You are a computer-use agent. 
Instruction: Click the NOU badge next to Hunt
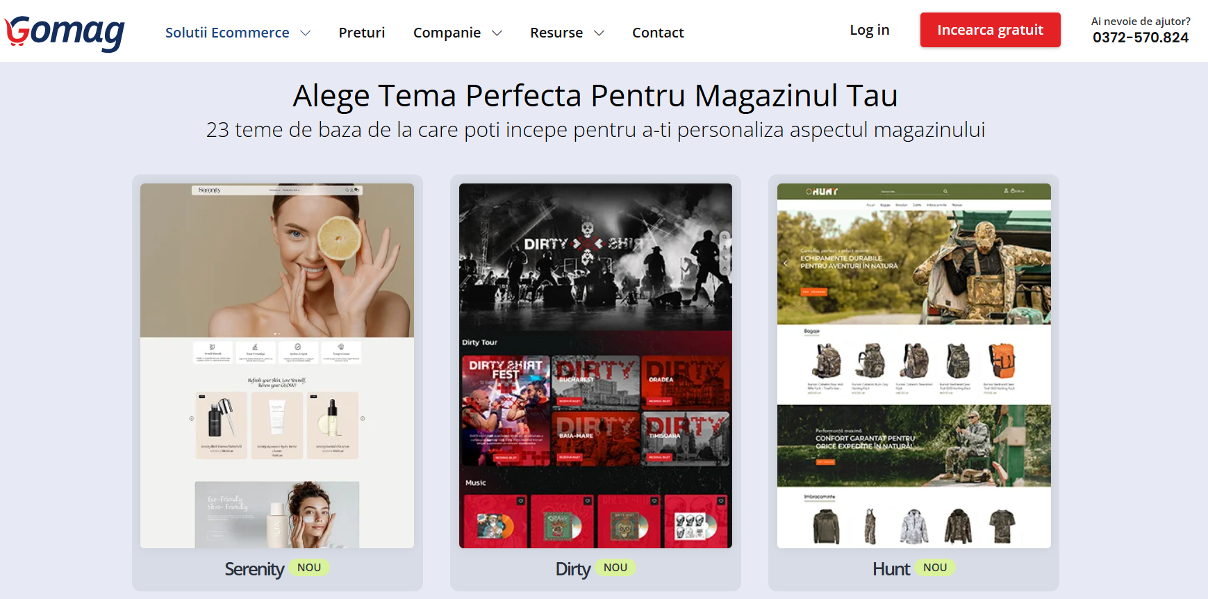pos(935,568)
